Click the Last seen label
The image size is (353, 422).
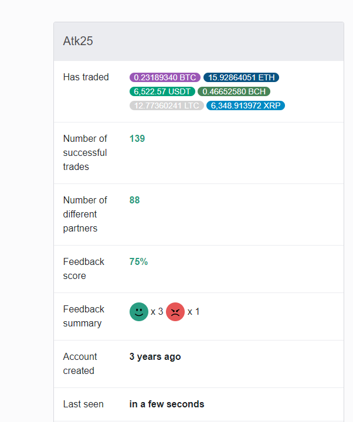coord(83,404)
